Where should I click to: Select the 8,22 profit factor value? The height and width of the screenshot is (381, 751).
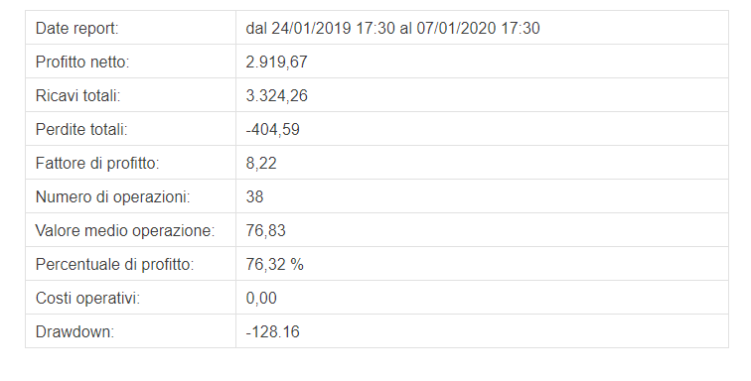tap(261, 164)
